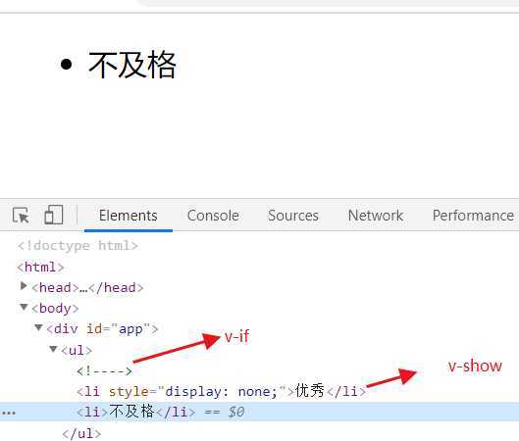Click the 优秀 text inside hidden li
The width and height of the screenshot is (519, 441).
[310, 390]
